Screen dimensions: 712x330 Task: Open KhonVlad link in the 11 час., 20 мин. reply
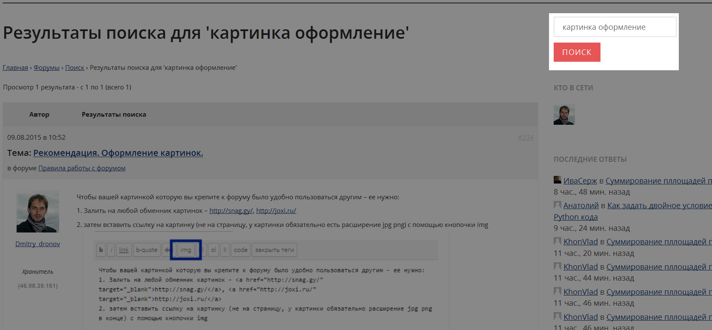[x=580, y=242]
